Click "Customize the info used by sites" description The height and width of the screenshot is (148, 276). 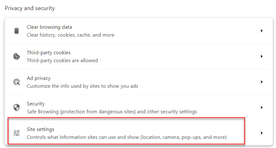tap(82, 86)
